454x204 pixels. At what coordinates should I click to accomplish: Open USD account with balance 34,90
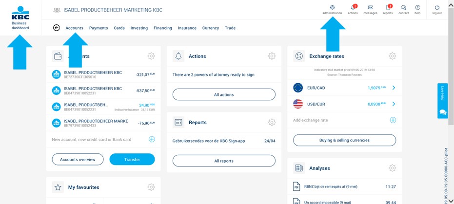[x=103, y=107]
